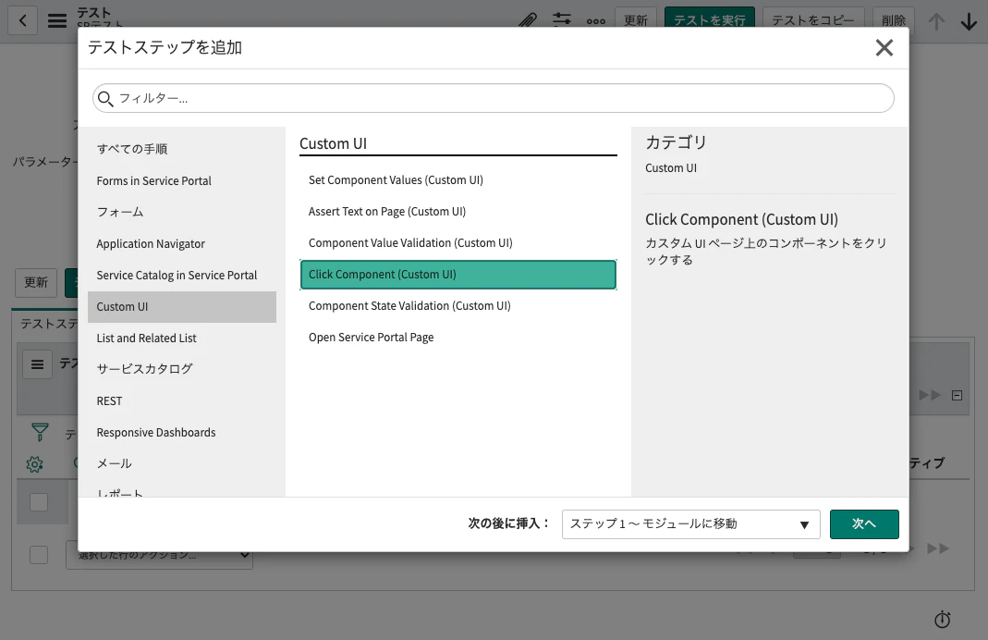Select すべての手順 category
The width and height of the screenshot is (988, 640).
tap(181, 149)
